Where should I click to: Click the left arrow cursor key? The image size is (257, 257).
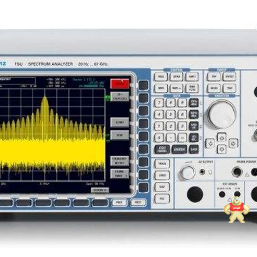210,143
